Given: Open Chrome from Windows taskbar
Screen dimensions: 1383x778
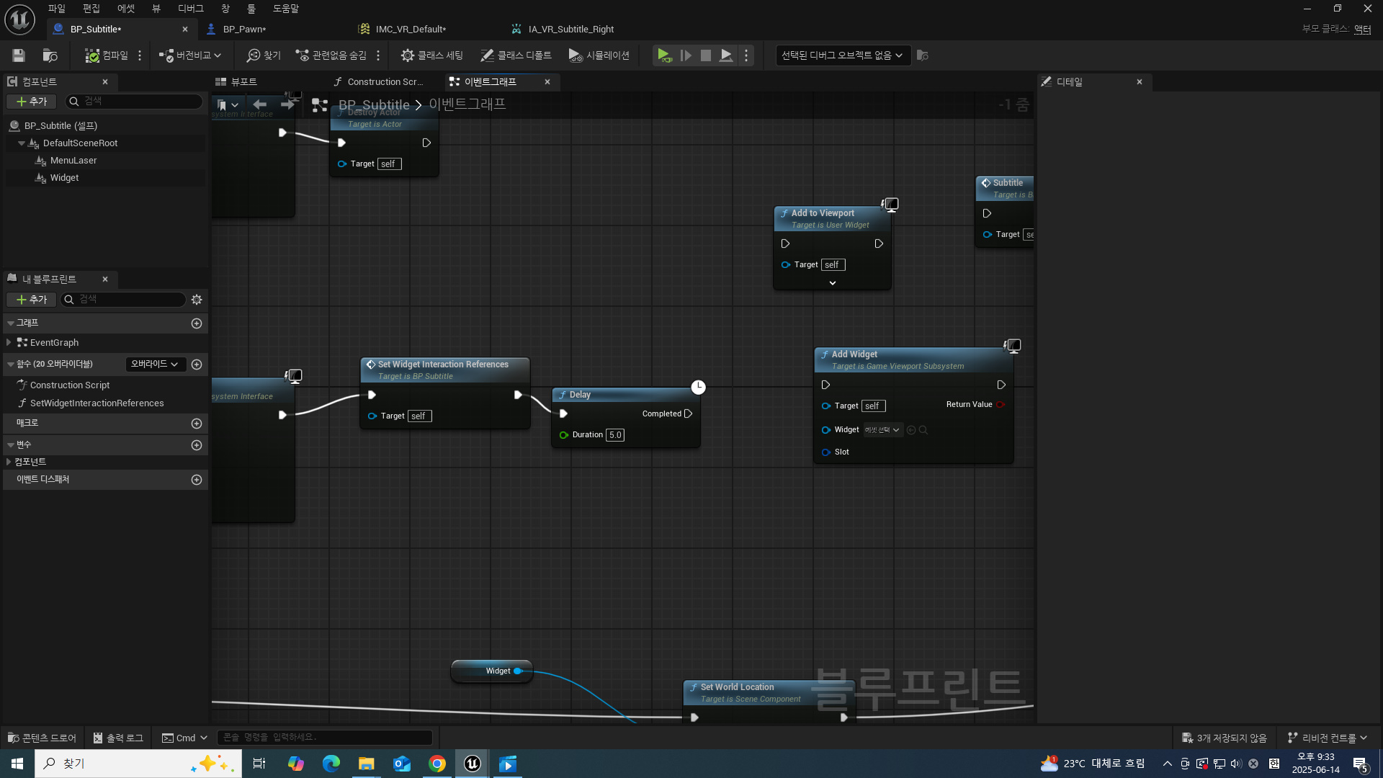Looking at the screenshot, I should (x=437, y=764).
